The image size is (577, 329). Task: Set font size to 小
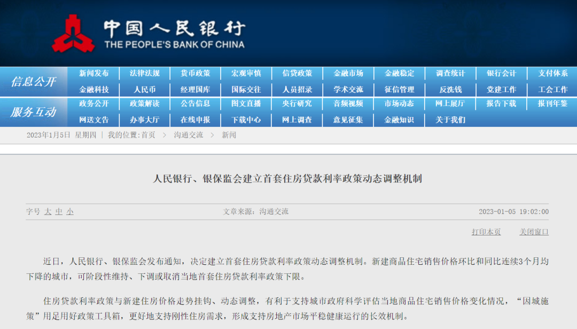[70, 212]
